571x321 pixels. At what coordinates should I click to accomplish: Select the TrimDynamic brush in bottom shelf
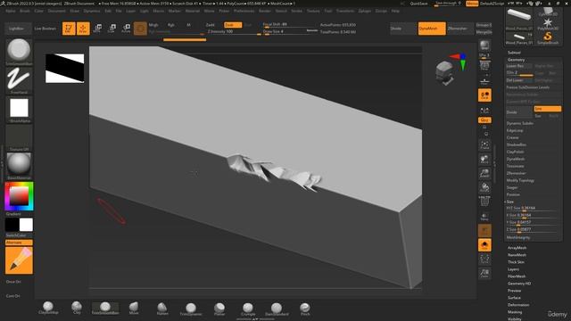(191, 309)
